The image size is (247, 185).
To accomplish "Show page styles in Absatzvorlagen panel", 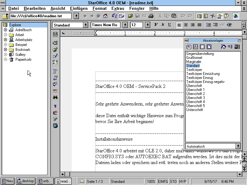I will point(209,47).
